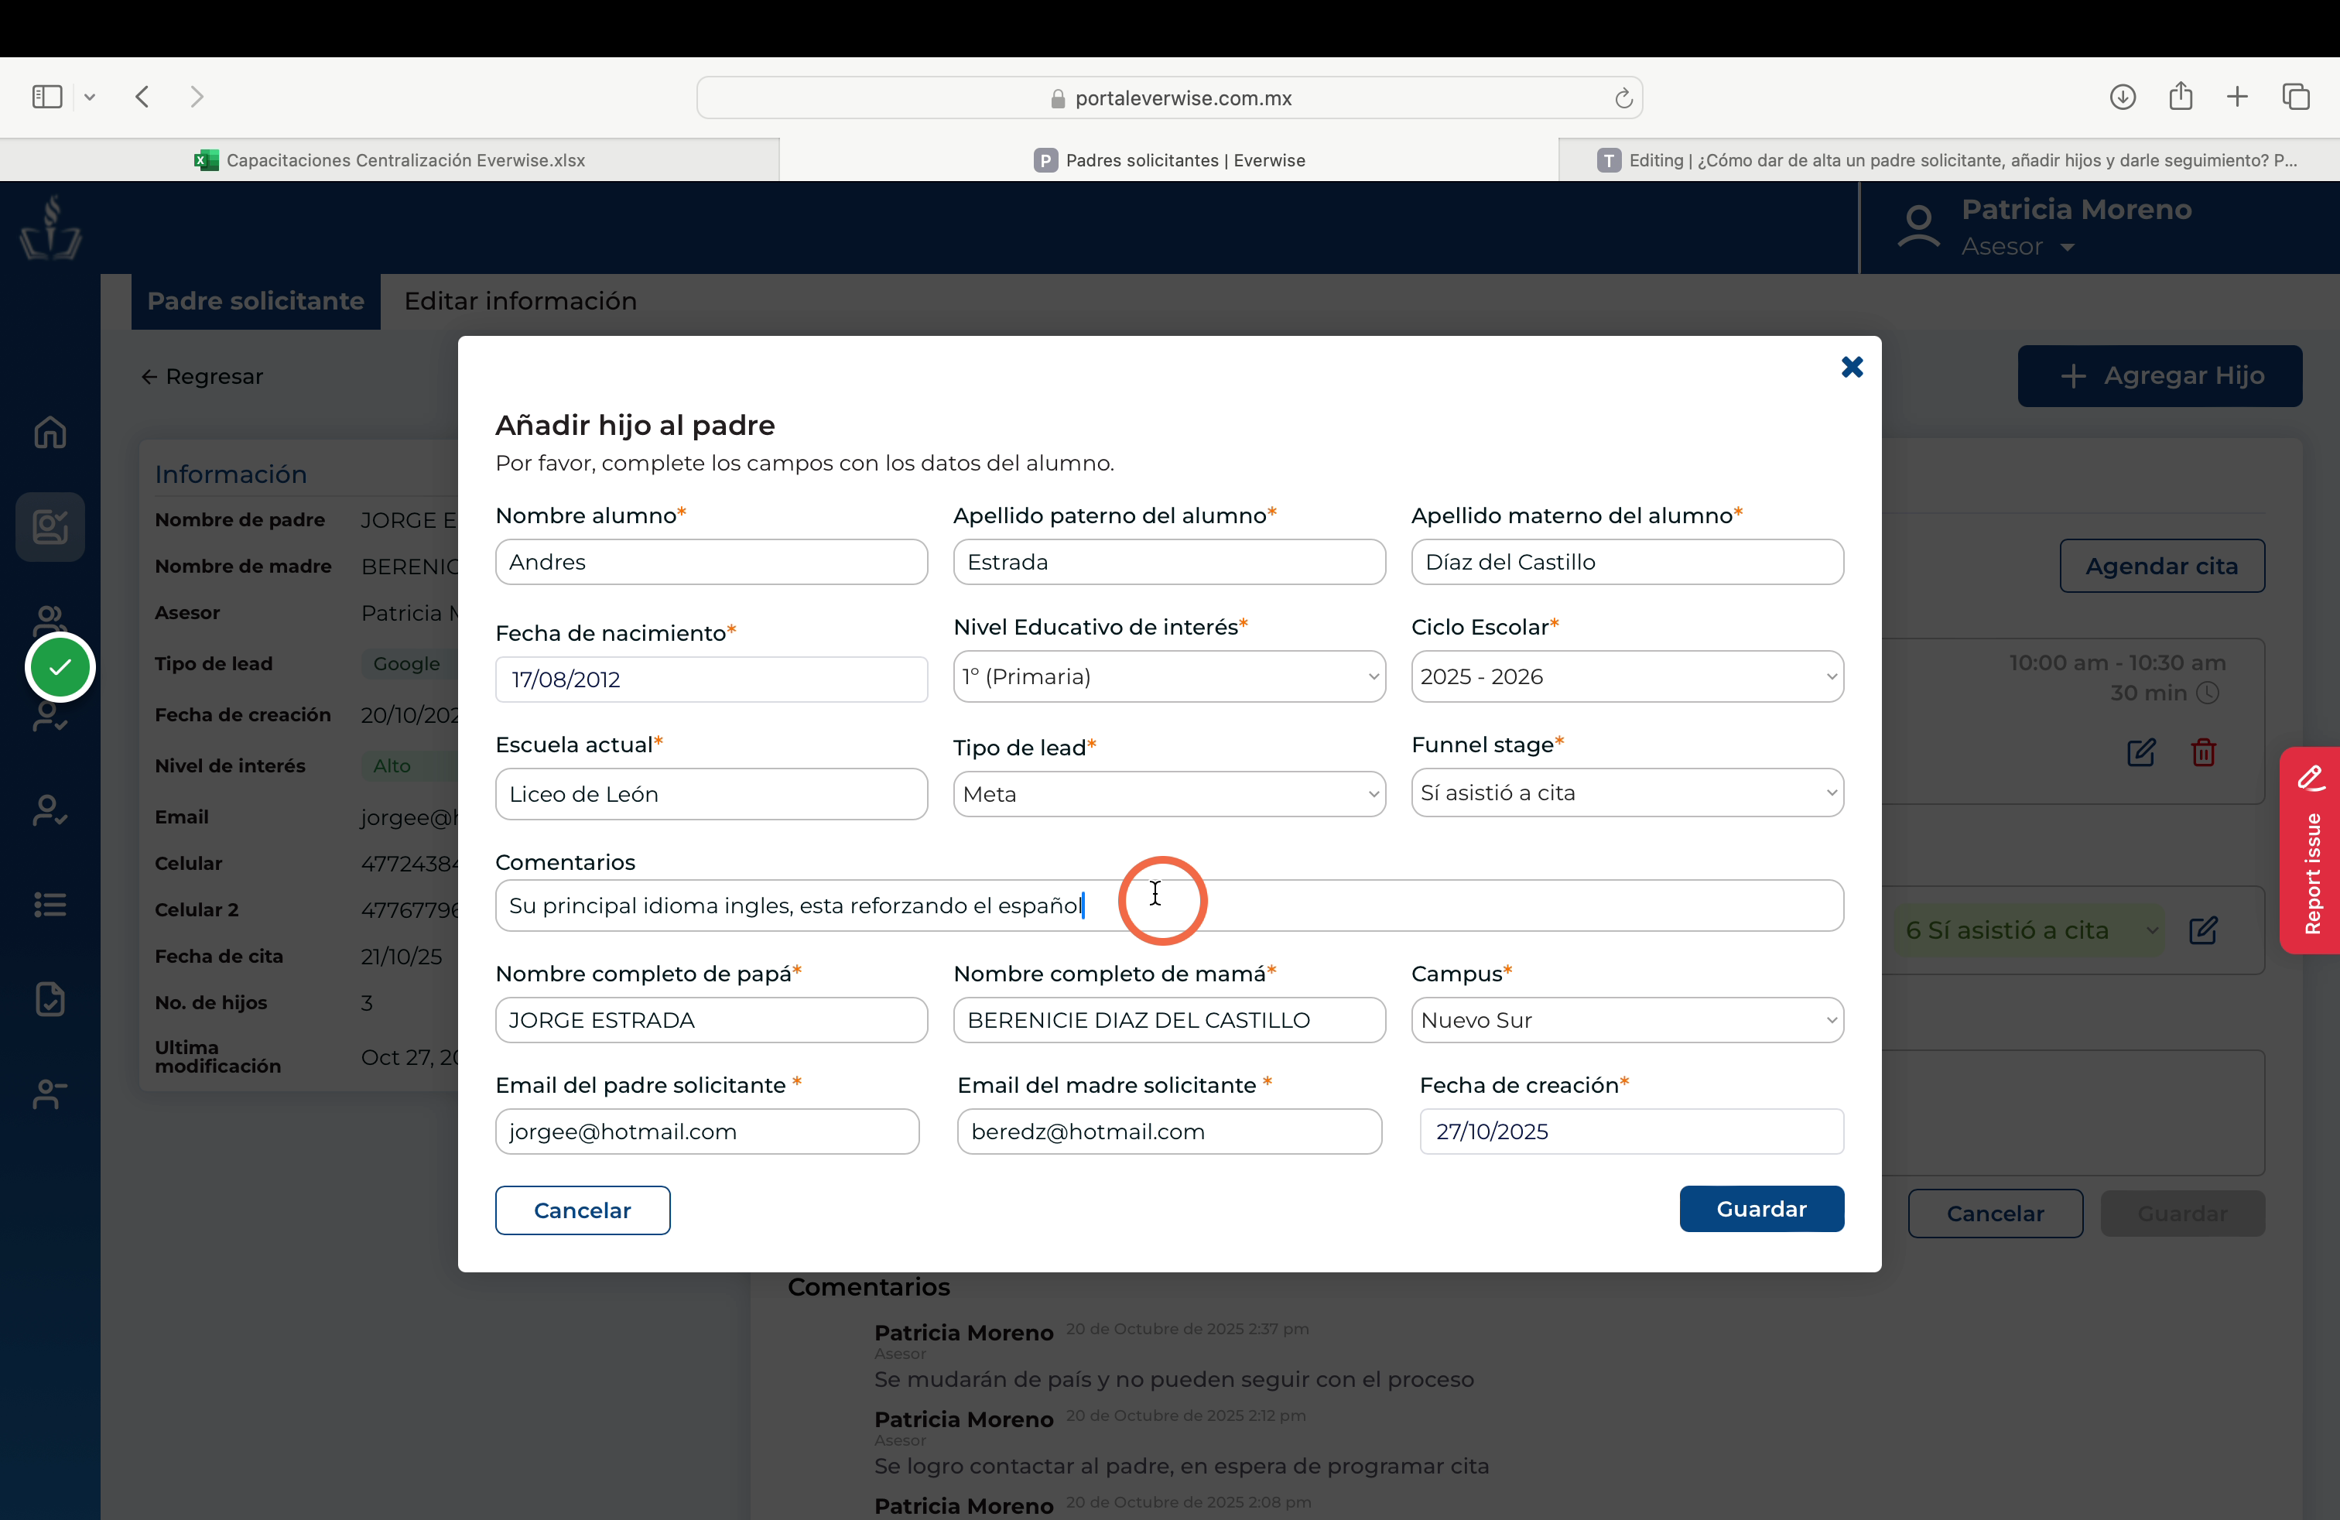Image resolution: width=2340 pixels, height=1520 pixels.
Task: Delete the scheduled appointment with trash icon
Action: [2203, 752]
